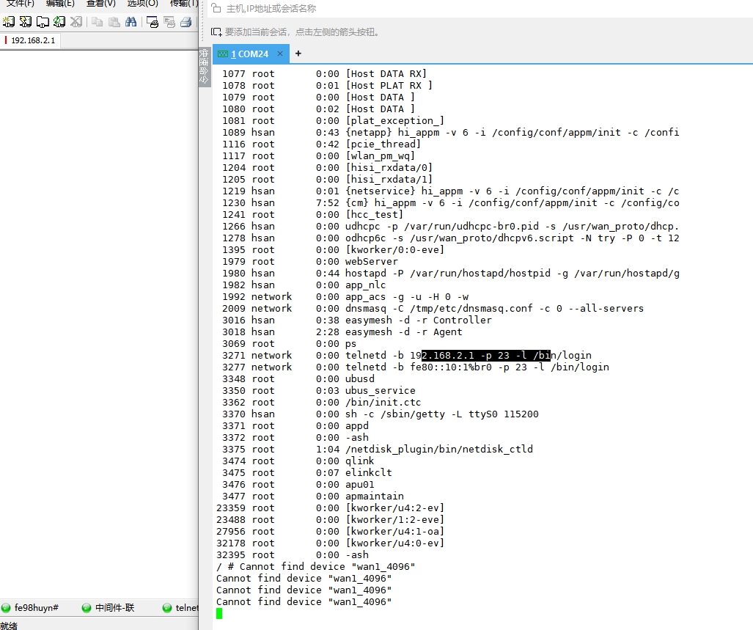This screenshot has height=630, width=753.
Task: Click the Session Options toolbar icon
Action: pyautogui.click(x=153, y=22)
